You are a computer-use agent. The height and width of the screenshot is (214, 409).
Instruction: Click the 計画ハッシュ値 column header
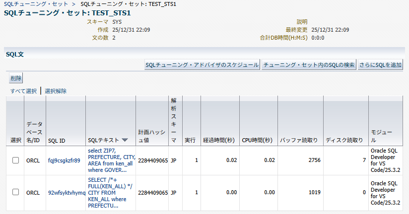point(151,137)
